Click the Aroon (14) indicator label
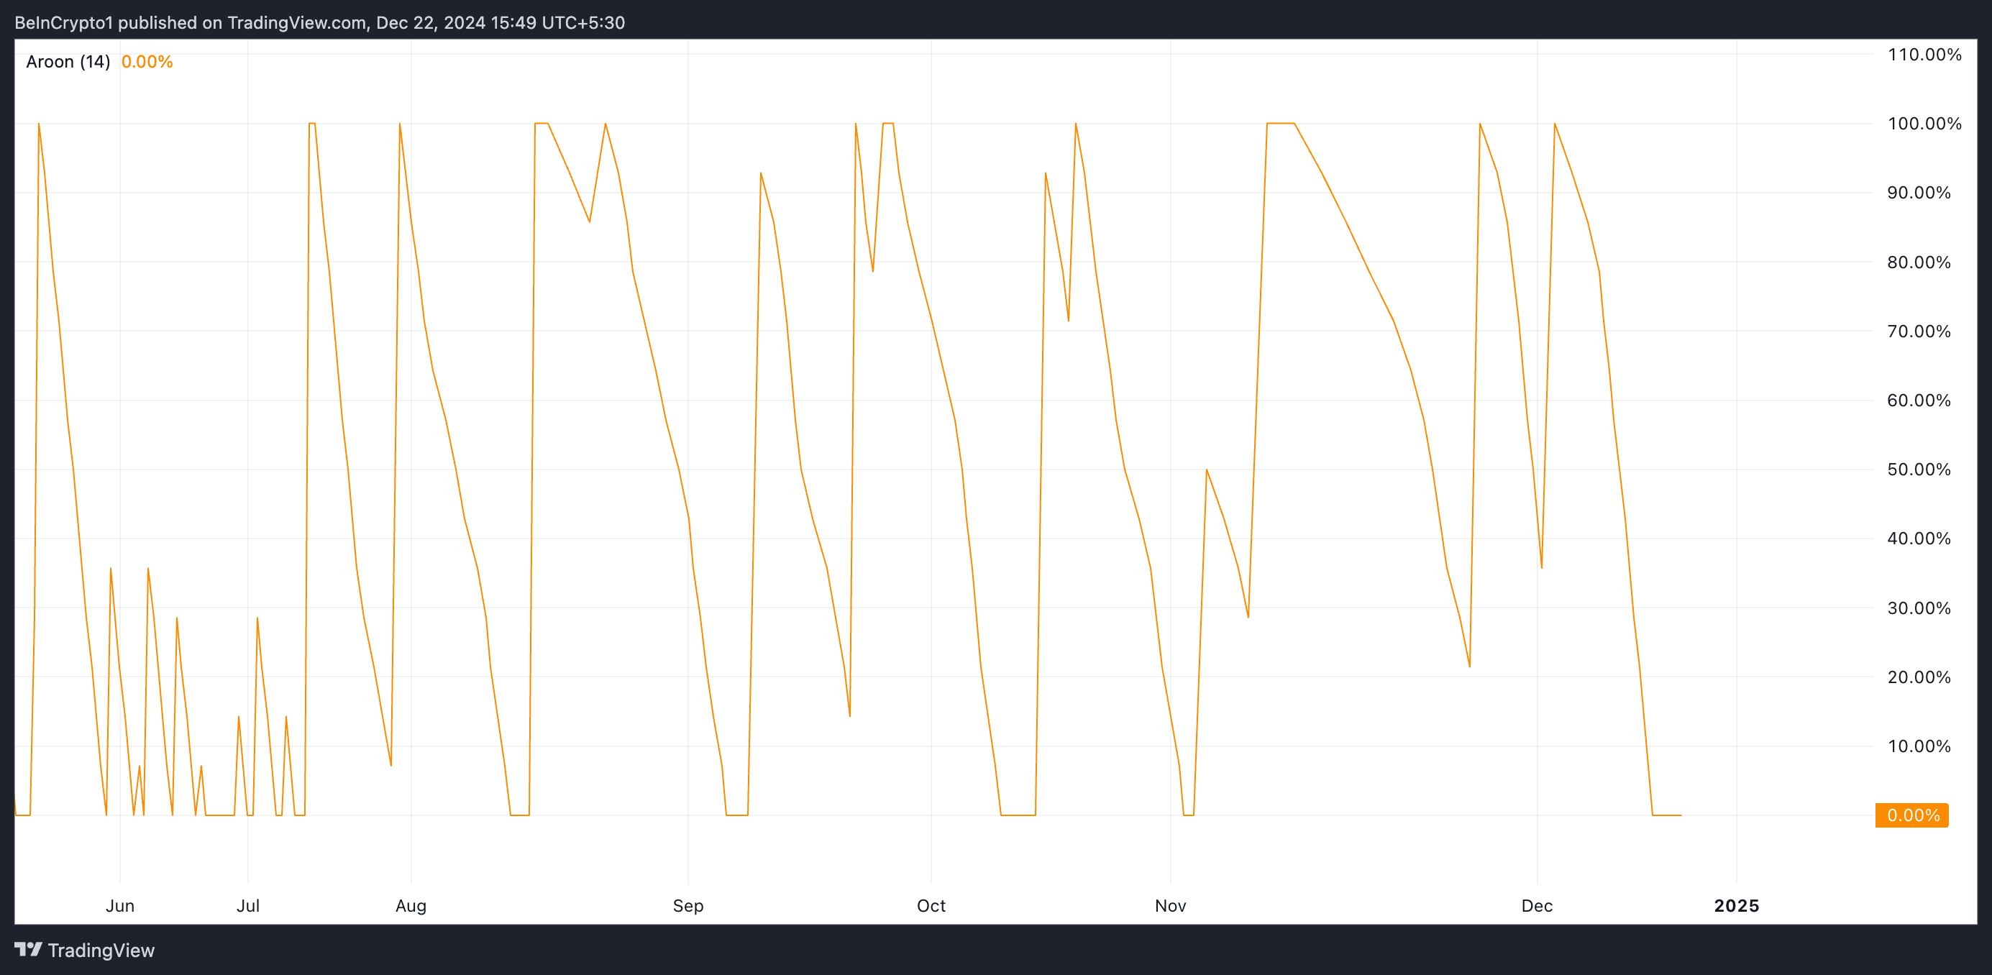 click(68, 62)
